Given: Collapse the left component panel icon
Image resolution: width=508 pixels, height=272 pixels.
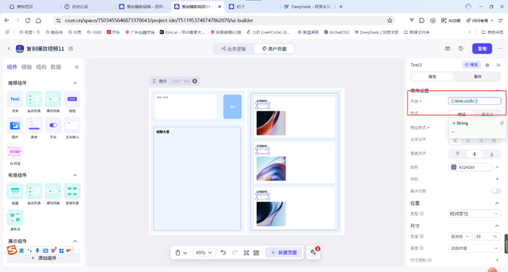Looking at the screenshot, I should [76, 67].
